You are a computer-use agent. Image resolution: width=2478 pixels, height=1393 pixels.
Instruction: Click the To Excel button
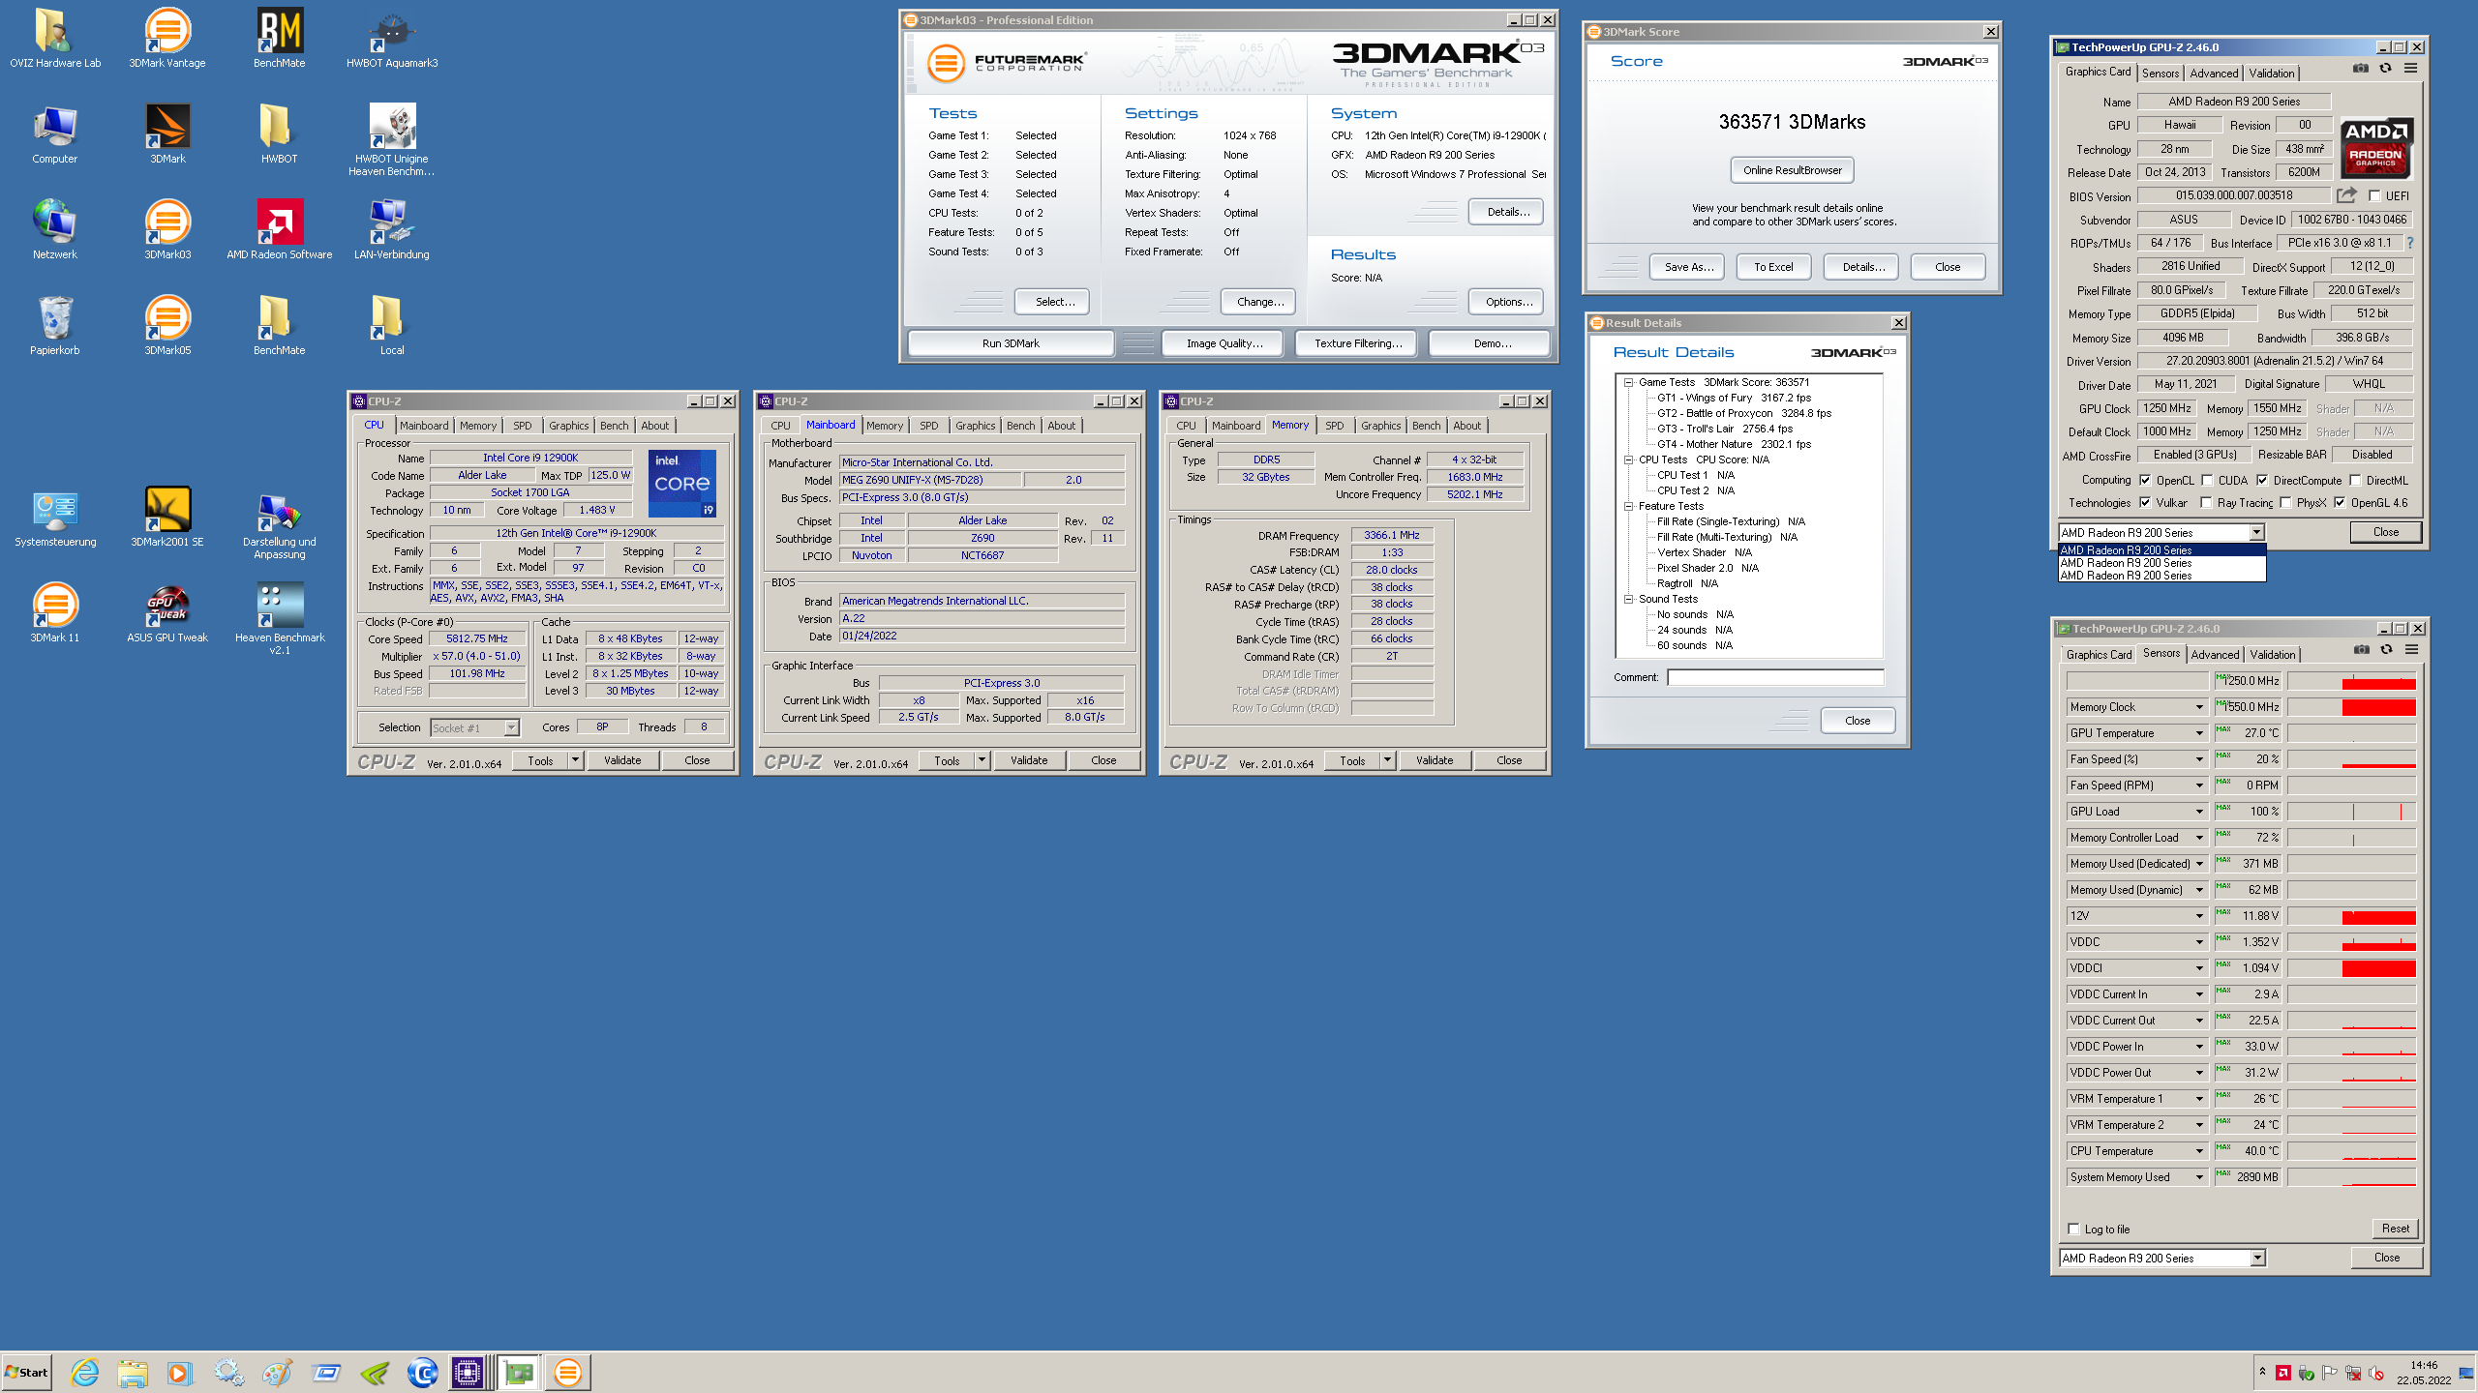(x=1773, y=267)
